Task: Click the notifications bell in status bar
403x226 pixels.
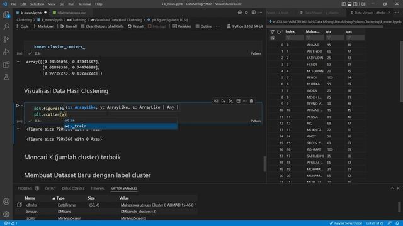Action: 397,223
